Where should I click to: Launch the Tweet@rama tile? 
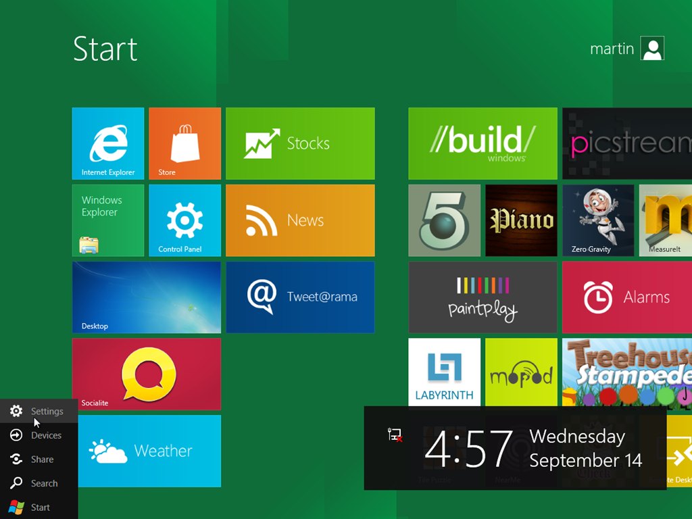click(300, 297)
